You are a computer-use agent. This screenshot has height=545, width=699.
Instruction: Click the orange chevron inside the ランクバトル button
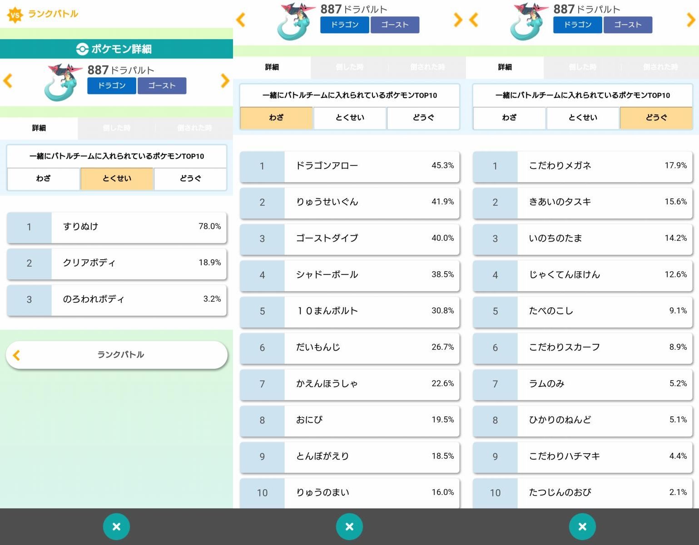coord(17,355)
